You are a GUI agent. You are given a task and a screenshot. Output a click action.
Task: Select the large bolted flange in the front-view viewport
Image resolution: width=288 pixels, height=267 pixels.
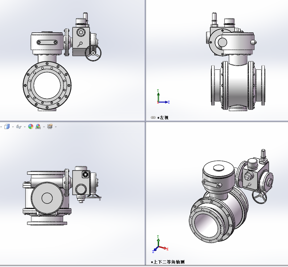(x=47, y=85)
